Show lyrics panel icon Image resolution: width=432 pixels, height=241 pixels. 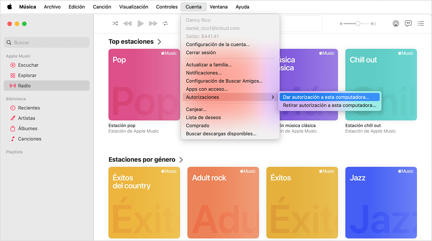coord(408,23)
